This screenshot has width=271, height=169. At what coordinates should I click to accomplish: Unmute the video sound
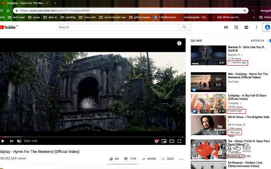(x=19, y=141)
